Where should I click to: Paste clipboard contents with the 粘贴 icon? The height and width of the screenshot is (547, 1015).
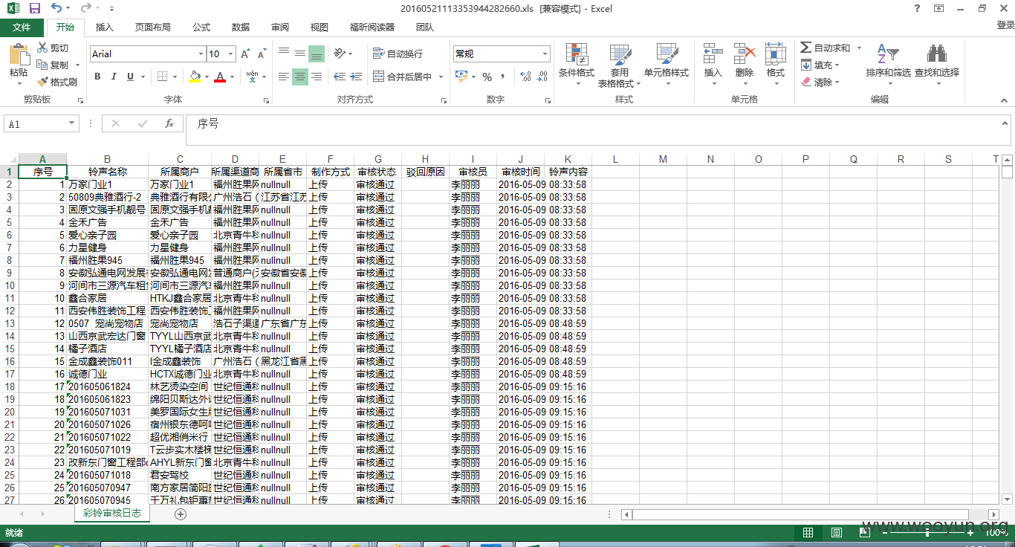19,55
